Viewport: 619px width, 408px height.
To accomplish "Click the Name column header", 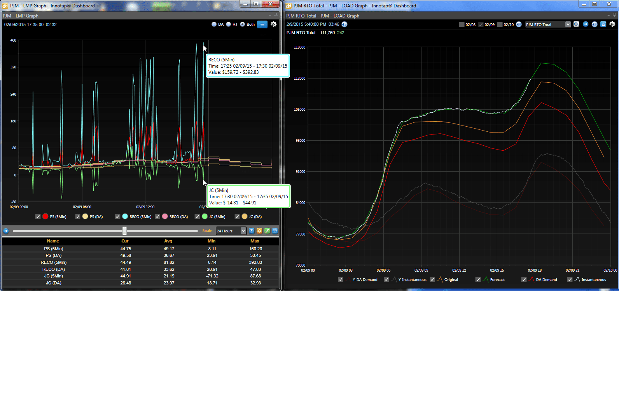I will [x=53, y=241].
